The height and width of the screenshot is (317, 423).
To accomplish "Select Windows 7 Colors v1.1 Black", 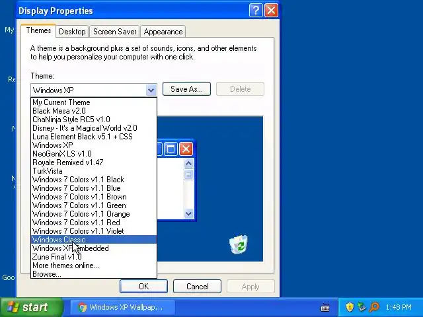I will click(x=94, y=180).
